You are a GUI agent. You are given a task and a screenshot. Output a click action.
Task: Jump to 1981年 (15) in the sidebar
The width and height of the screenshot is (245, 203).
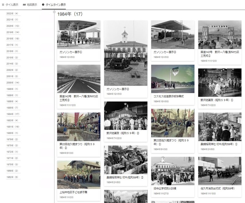13,127
